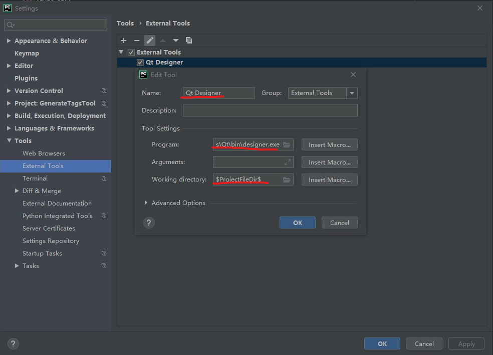Select External Tools in sidebar

(x=55, y=165)
